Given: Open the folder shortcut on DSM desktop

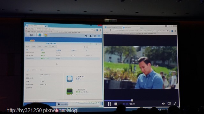Looking at the screenshot, I should (33, 41).
